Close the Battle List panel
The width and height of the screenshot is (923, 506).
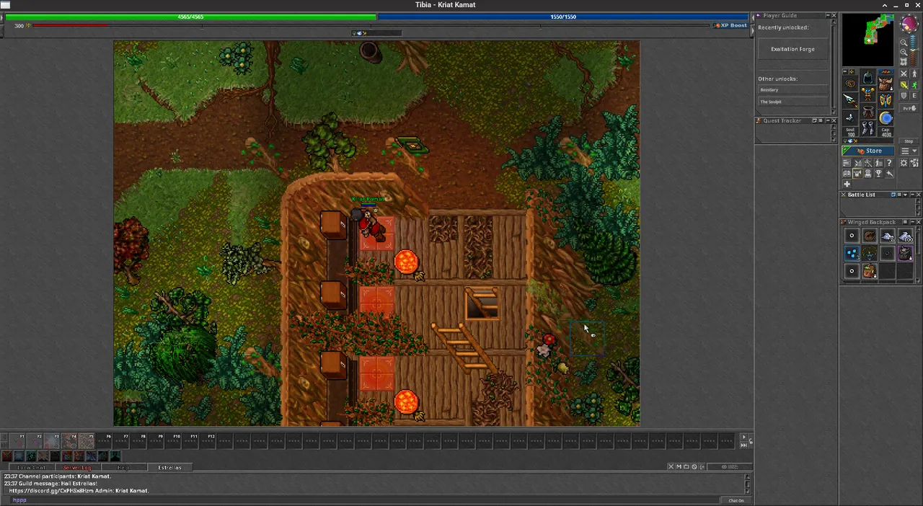tap(919, 195)
